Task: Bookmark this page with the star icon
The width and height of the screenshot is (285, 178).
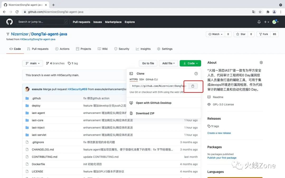Action: coord(260,12)
